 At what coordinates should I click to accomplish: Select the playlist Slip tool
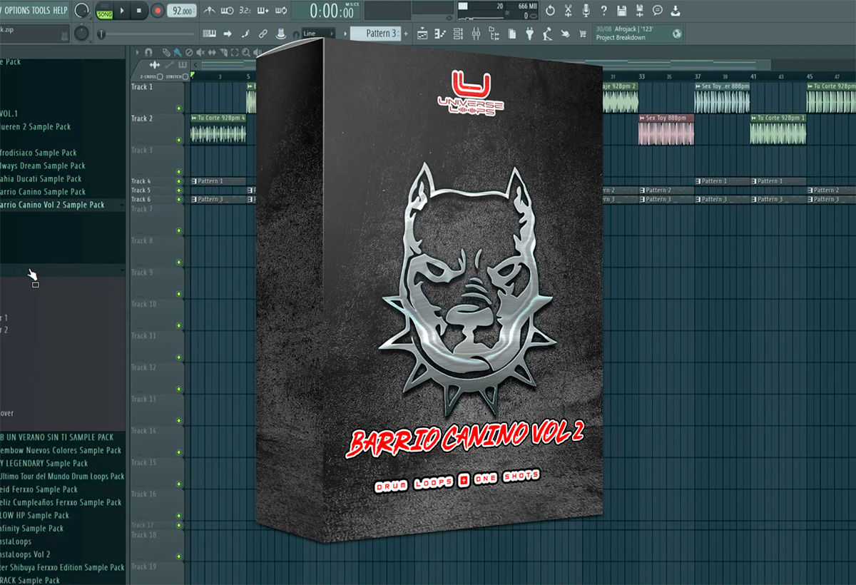point(212,52)
